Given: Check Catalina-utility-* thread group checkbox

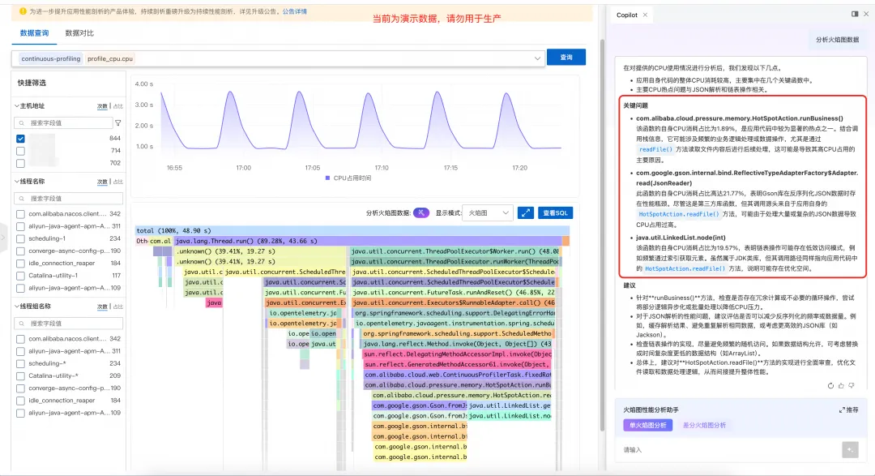Looking at the screenshot, I should point(20,376).
